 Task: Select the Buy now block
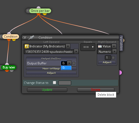(8, 67)
